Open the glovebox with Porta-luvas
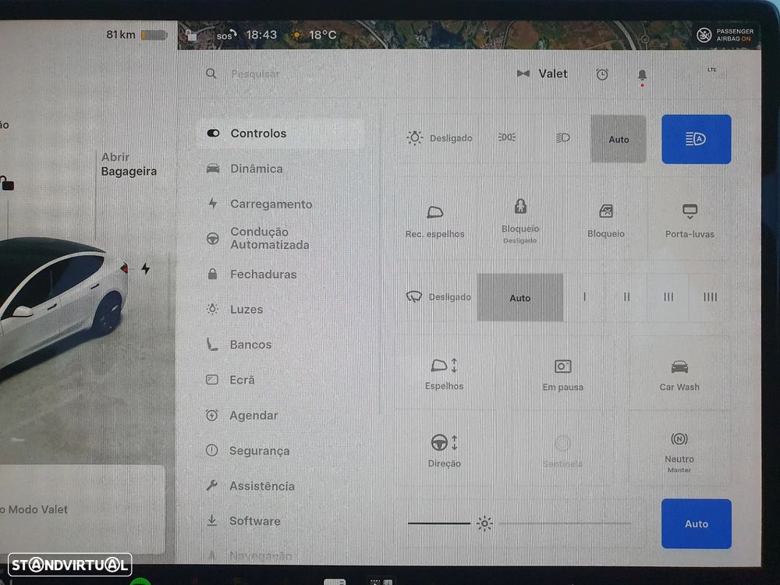The height and width of the screenshot is (585, 780). pyautogui.click(x=690, y=222)
